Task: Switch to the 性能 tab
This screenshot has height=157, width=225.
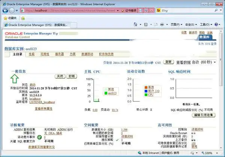Action: pyautogui.click(x=32, y=54)
